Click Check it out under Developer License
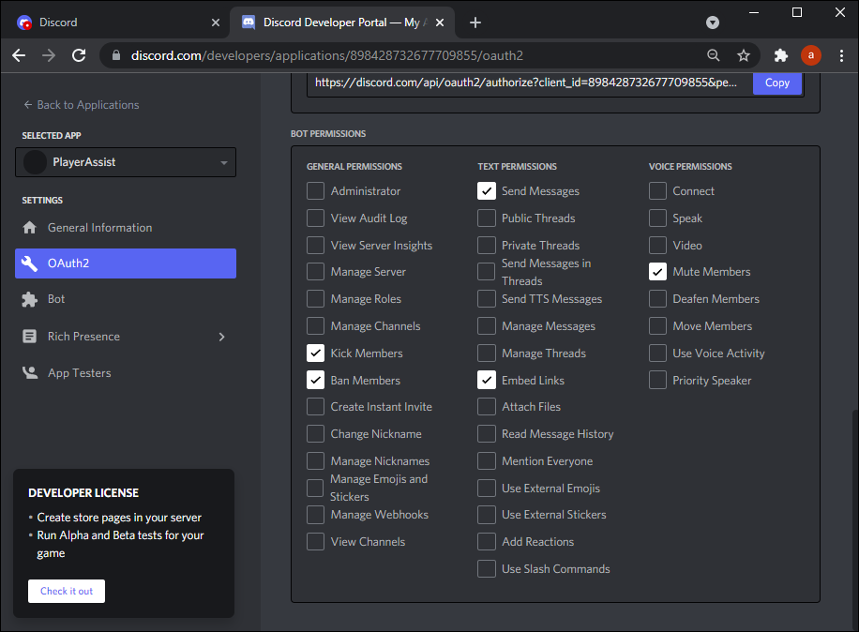Viewport: 859px width, 632px height. click(x=66, y=591)
